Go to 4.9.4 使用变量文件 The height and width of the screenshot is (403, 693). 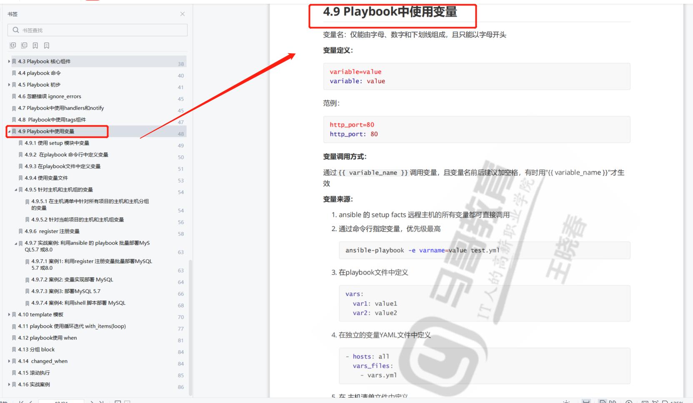(x=46, y=178)
